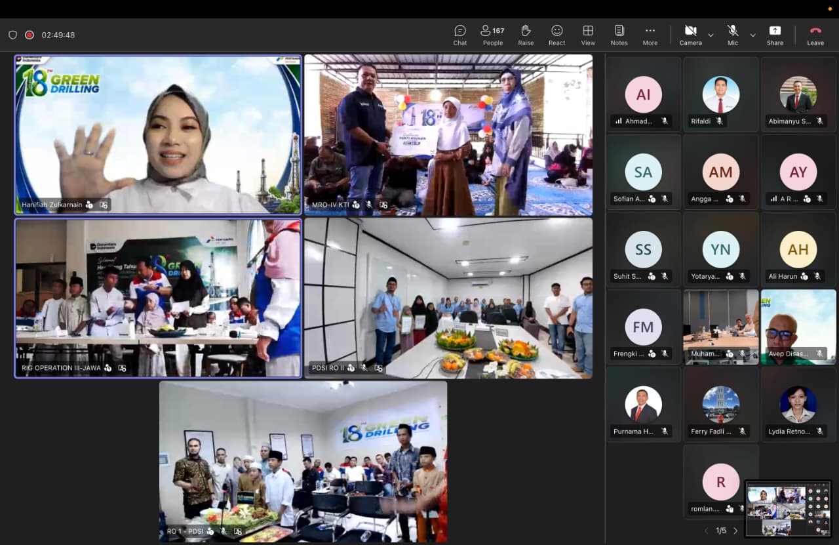Click the meeting timer 02:49:48
Screen dimensions: 839x545
point(58,35)
